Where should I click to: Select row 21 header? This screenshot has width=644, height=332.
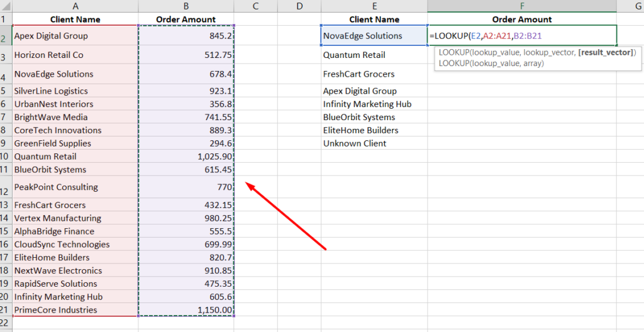pyautogui.click(x=6, y=310)
